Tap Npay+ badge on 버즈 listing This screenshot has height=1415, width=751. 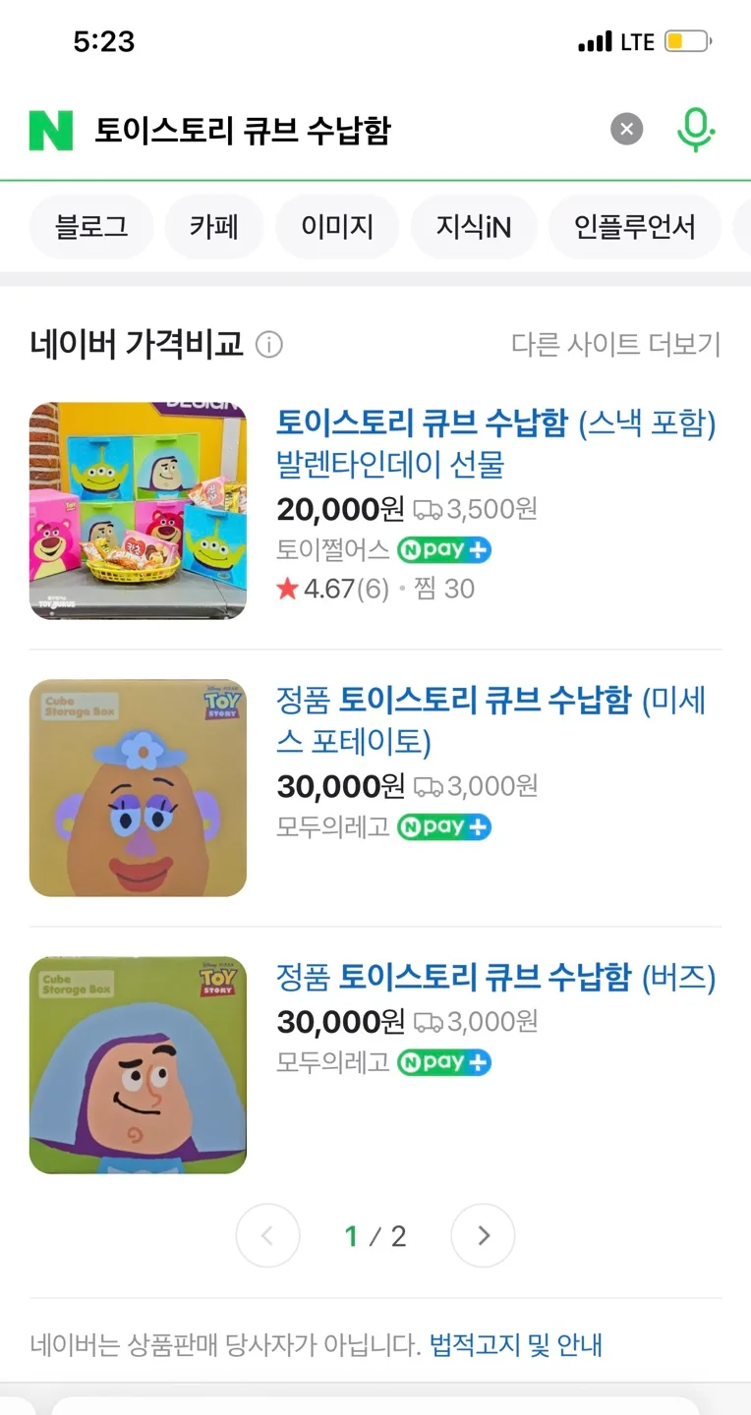[x=444, y=1062]
